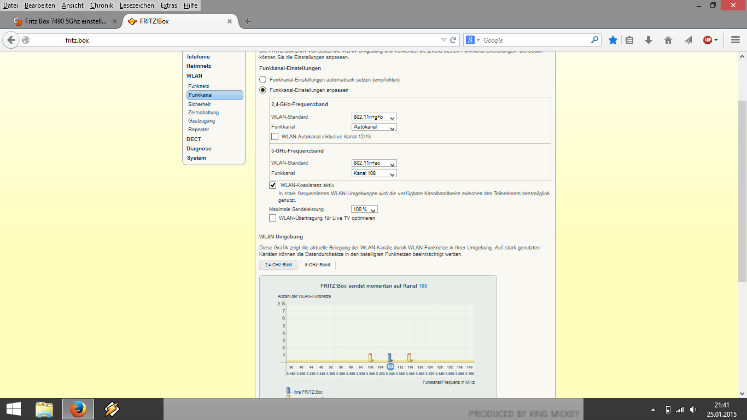The image size is (747, 420).
Task: Open Google search engine selector icon
Action: coord(472,40)
